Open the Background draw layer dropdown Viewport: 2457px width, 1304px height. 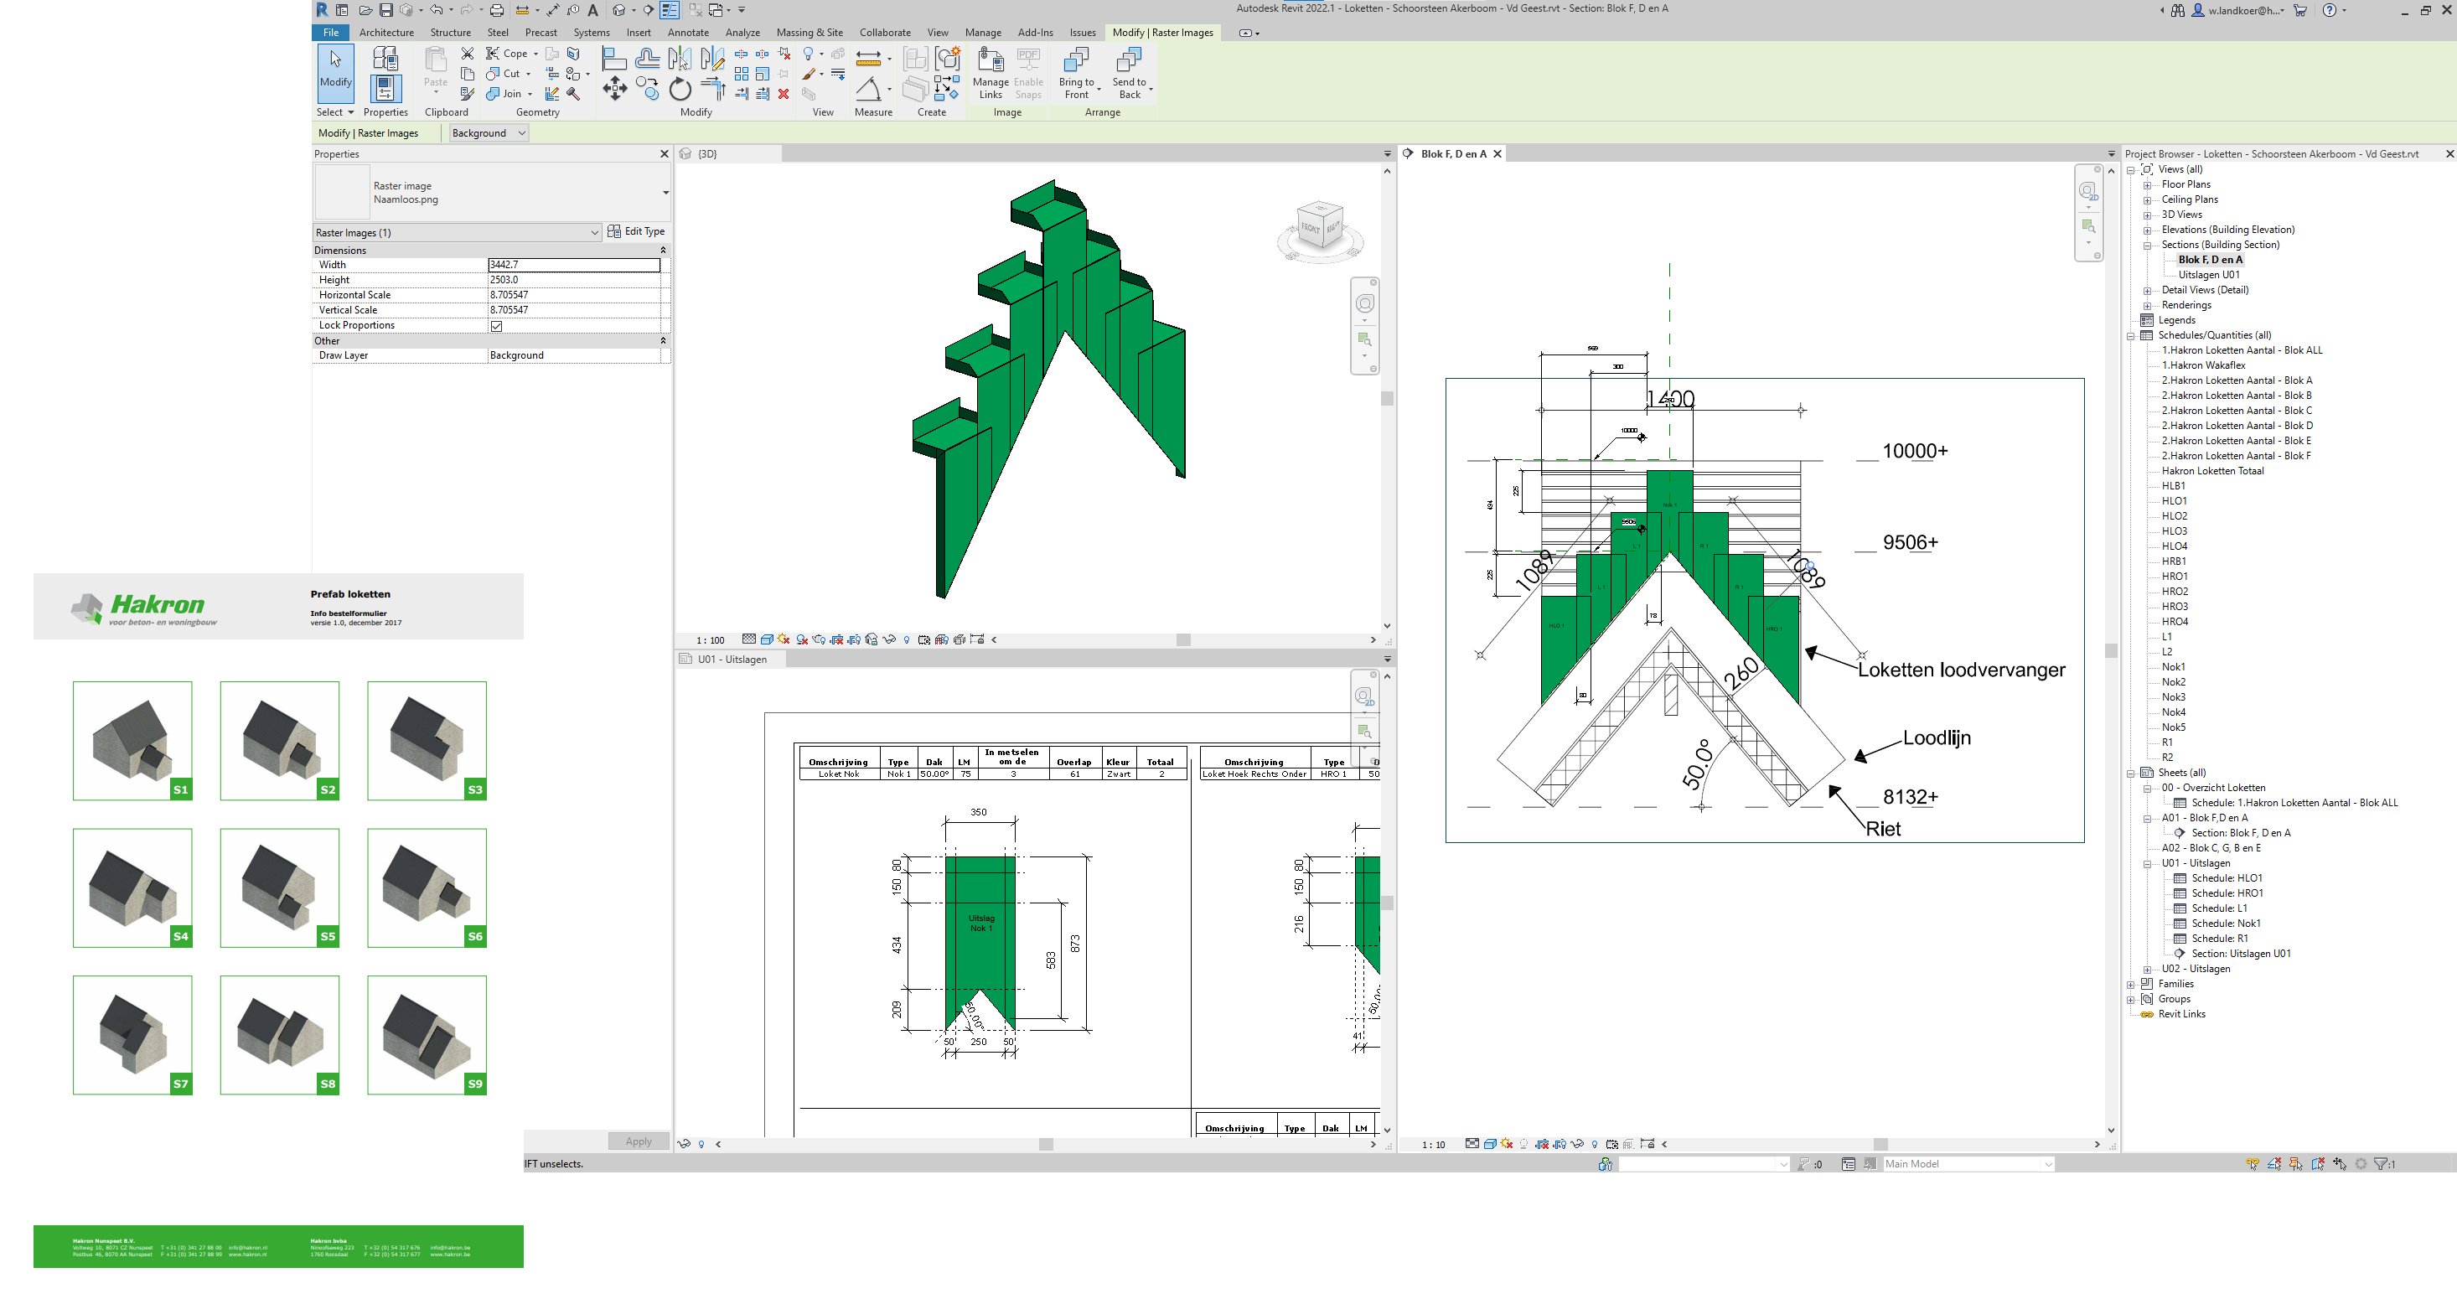(489, 133)
